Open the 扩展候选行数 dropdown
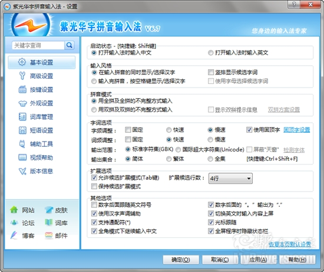Viewport: 324px width, 272px height. (x=230, y=178)
